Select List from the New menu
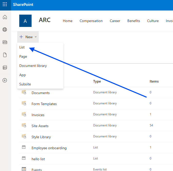Screen dimensions: 173x171 point(22,47)
